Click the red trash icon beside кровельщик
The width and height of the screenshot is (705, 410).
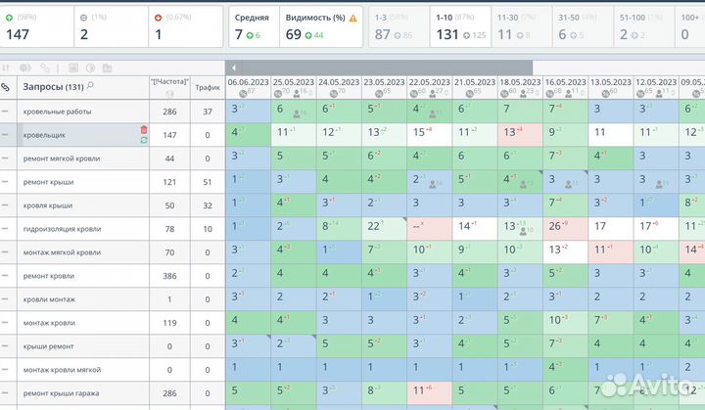coord(144,129)
